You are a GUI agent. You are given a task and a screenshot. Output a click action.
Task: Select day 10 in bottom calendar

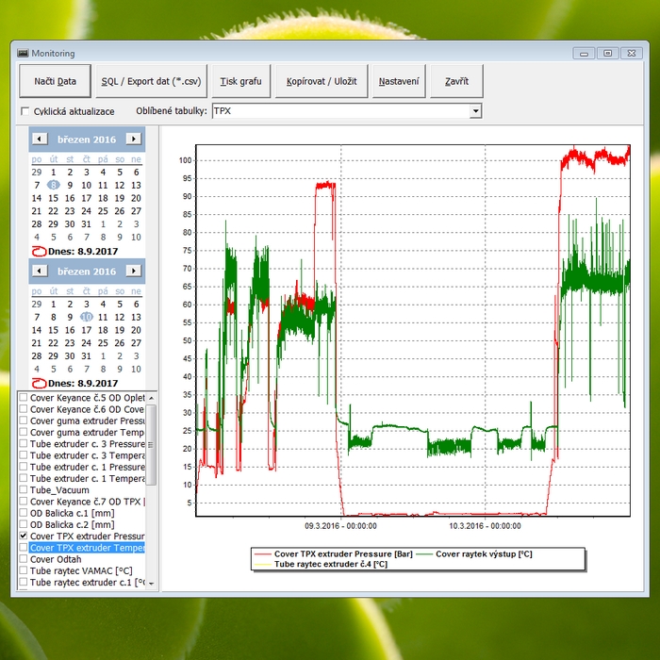87,317
